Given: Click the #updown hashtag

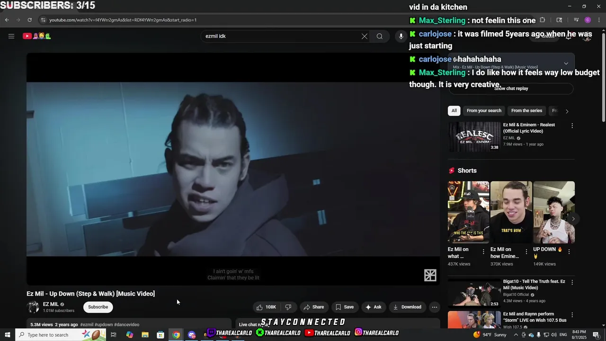Looking at the screenshot, I should 102,325.
